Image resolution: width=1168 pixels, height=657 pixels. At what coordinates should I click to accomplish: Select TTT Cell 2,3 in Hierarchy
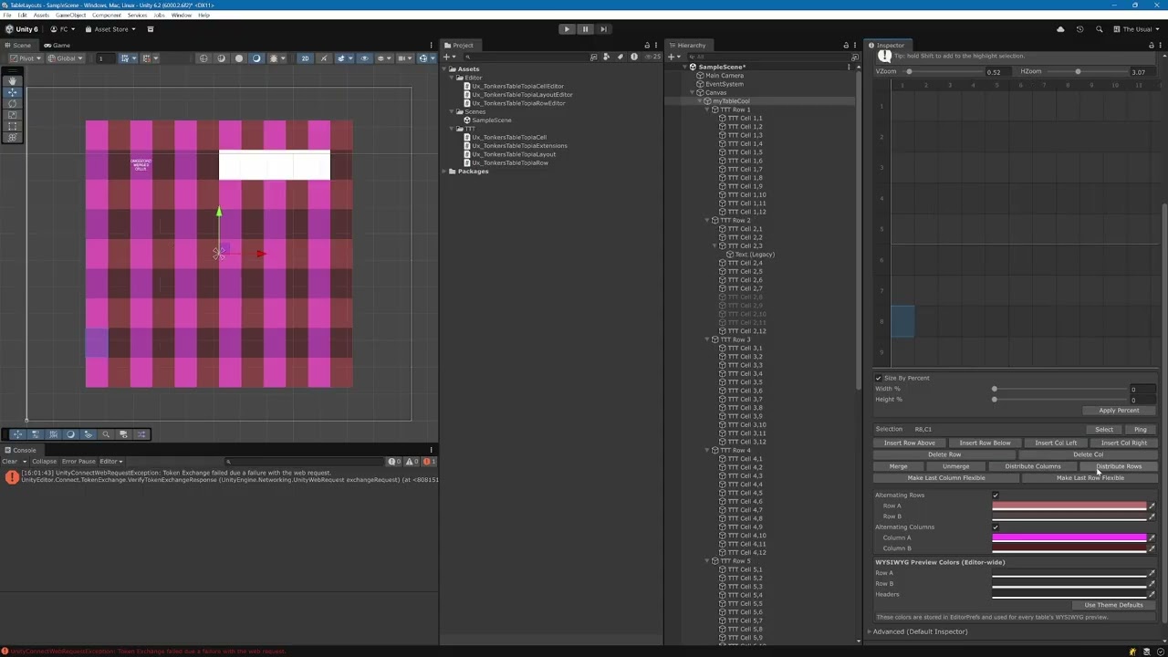[745, 246]
